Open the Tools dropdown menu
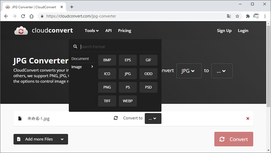The width and height of the screenshot is (271, 153). (92, 31)
